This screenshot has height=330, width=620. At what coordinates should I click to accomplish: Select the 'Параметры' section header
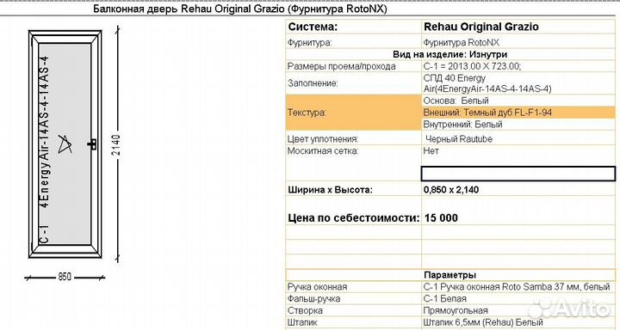(x=450, y=275)
